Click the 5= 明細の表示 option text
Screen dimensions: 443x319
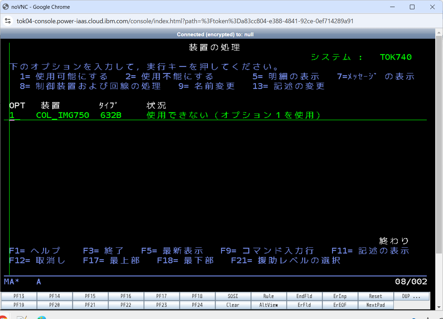(x=286, y=76)
